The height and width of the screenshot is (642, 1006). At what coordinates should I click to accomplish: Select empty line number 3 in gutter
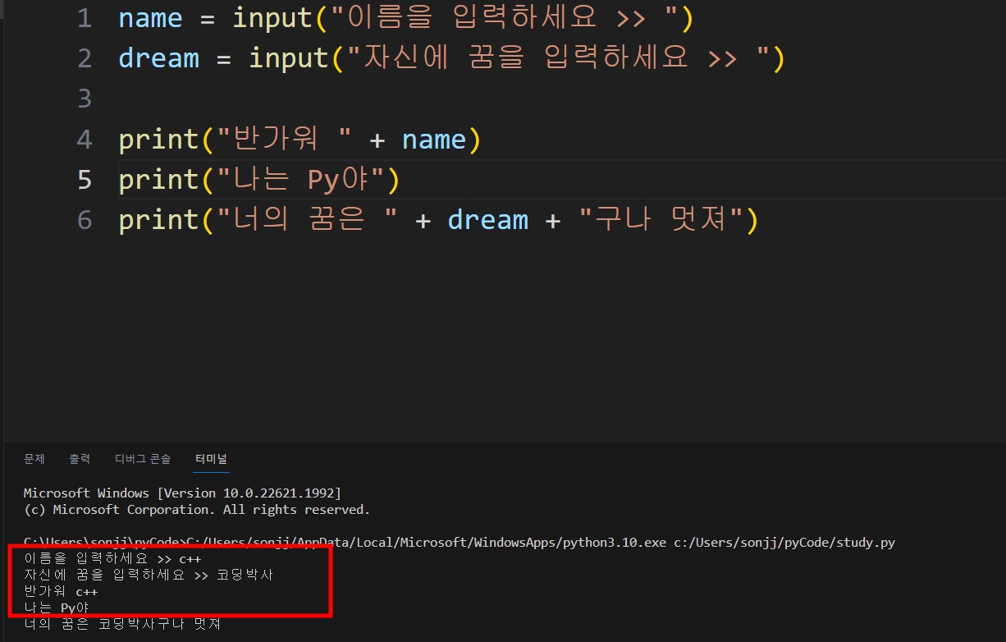(x=85, y=99)
